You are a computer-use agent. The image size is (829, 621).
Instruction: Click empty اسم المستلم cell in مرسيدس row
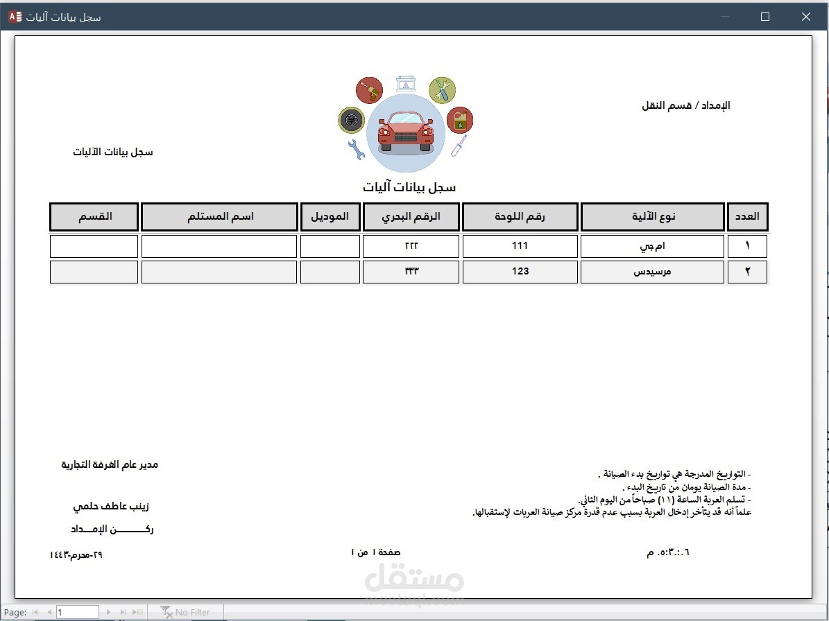coord(219,272)
